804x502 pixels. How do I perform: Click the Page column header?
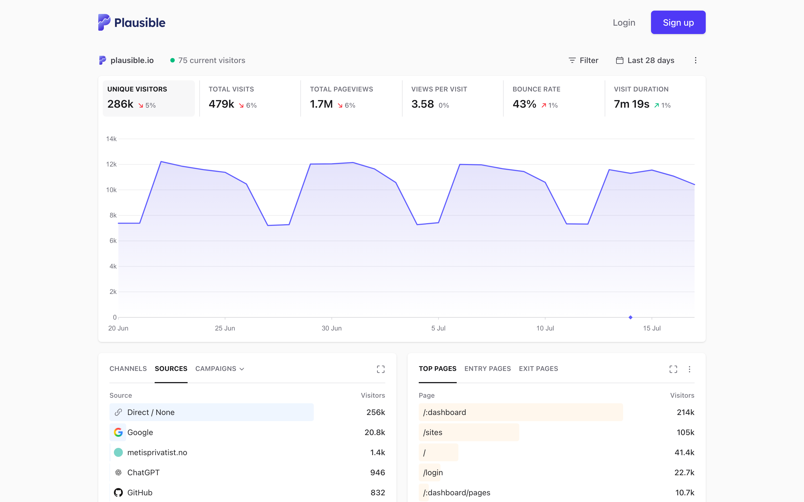coord(427,395)
